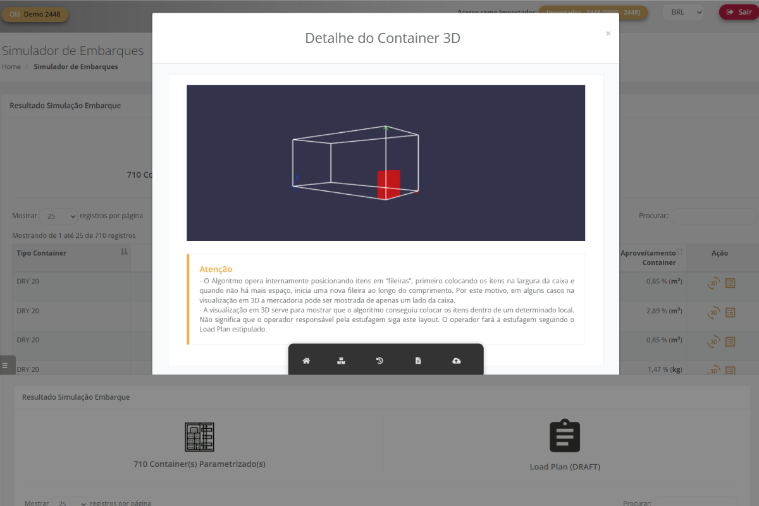Open list details icon for second table row
Screen dimensions: 759x506
pyautogui.click(x=730, y=312)
